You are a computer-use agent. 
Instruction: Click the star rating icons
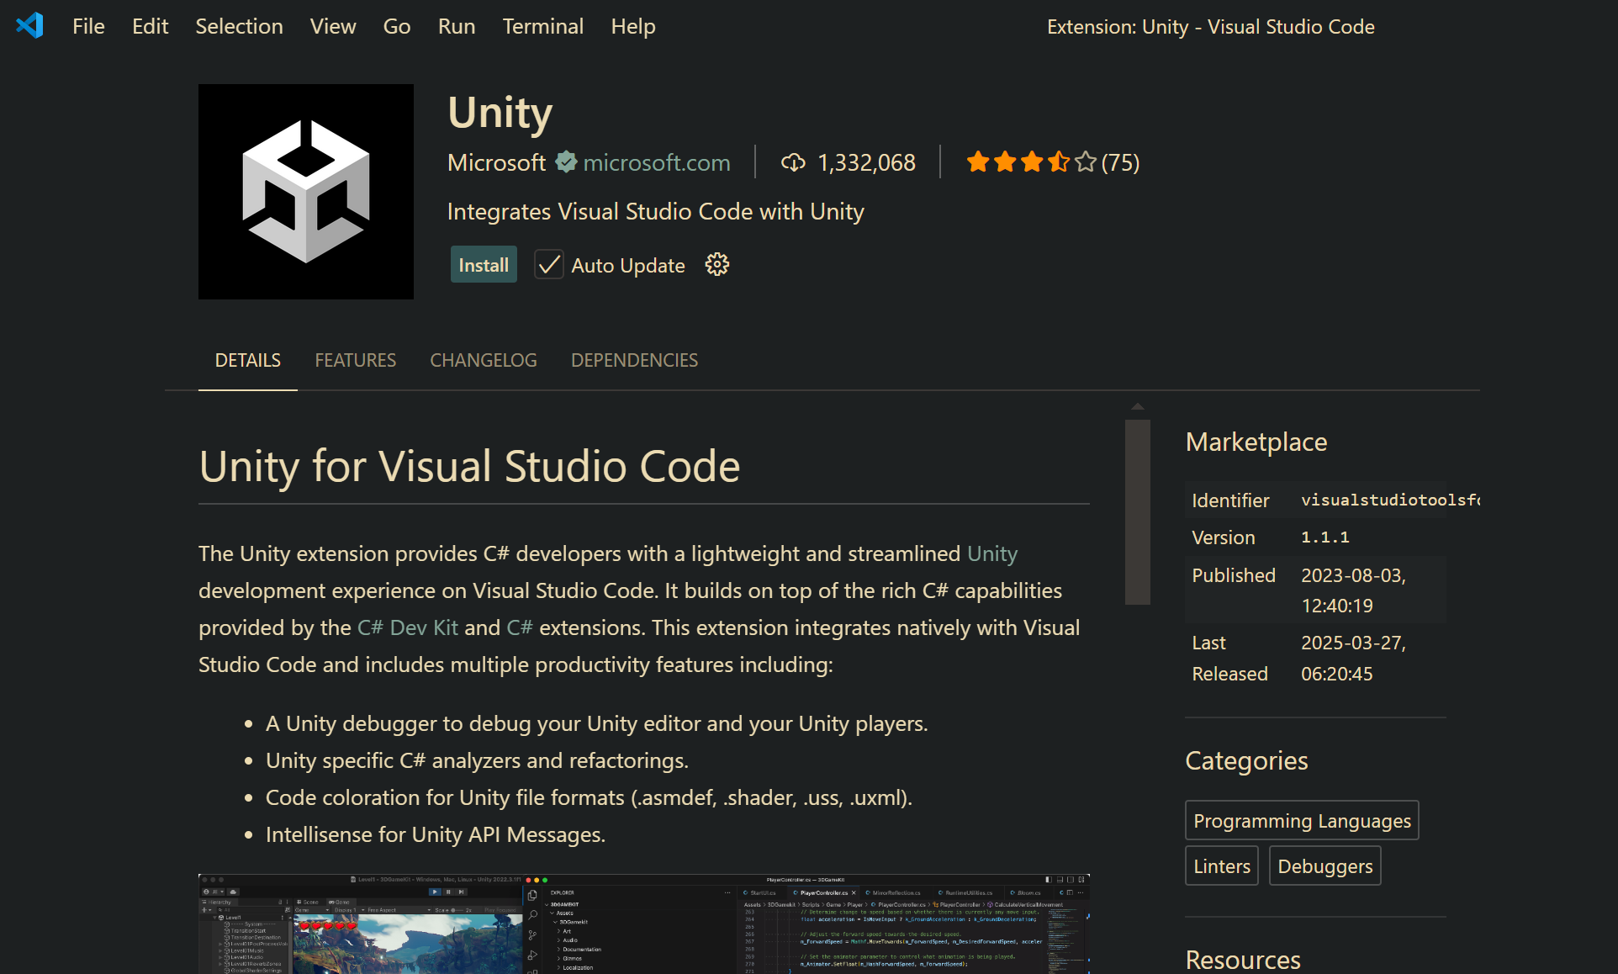(x=1031, y=161)
